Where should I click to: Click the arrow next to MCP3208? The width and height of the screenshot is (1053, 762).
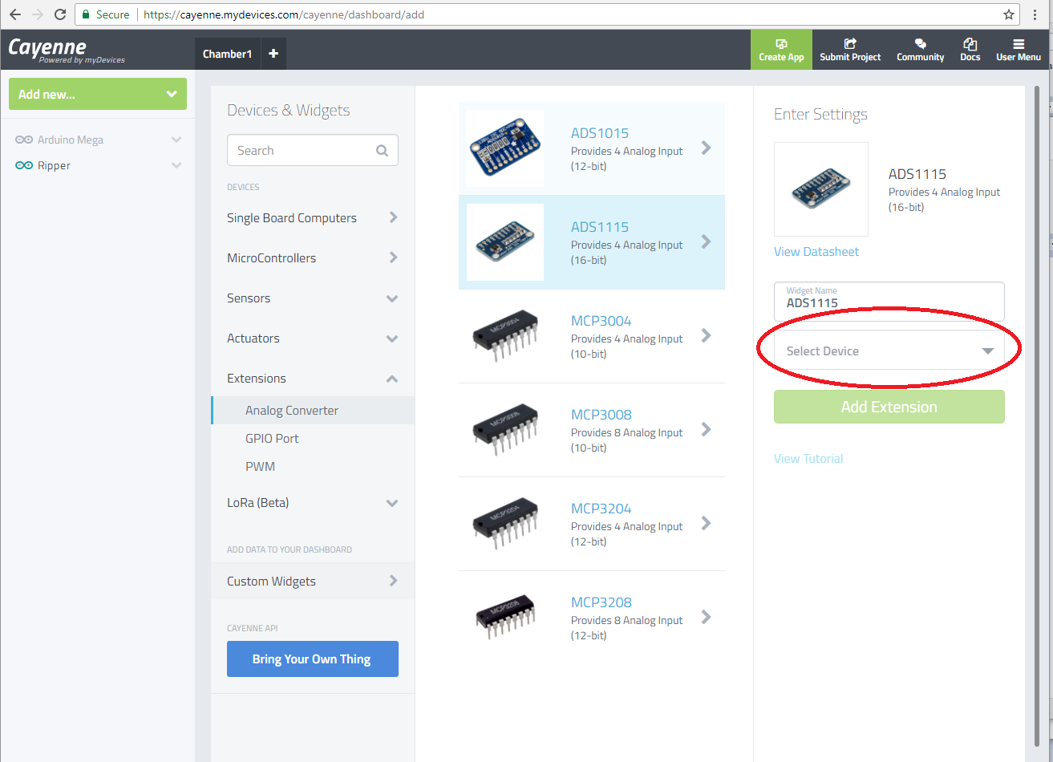point(707,617)
